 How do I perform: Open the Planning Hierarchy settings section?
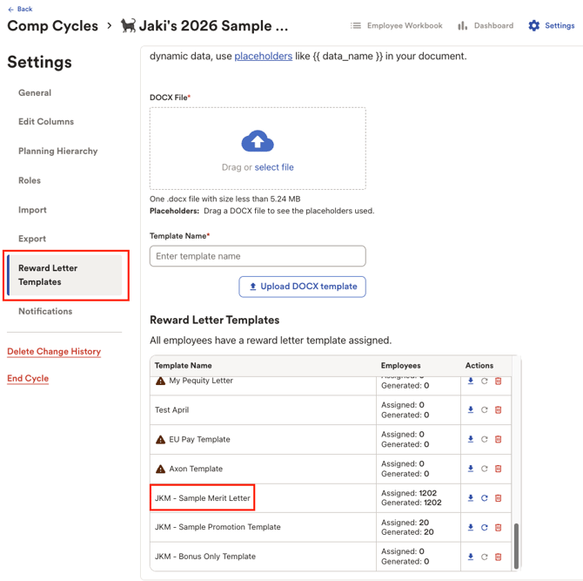pyautogui.click(x=58, y=151)
